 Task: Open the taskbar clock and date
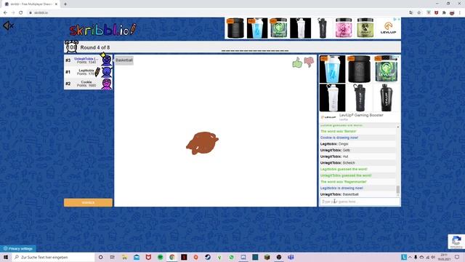pos(444,257)
